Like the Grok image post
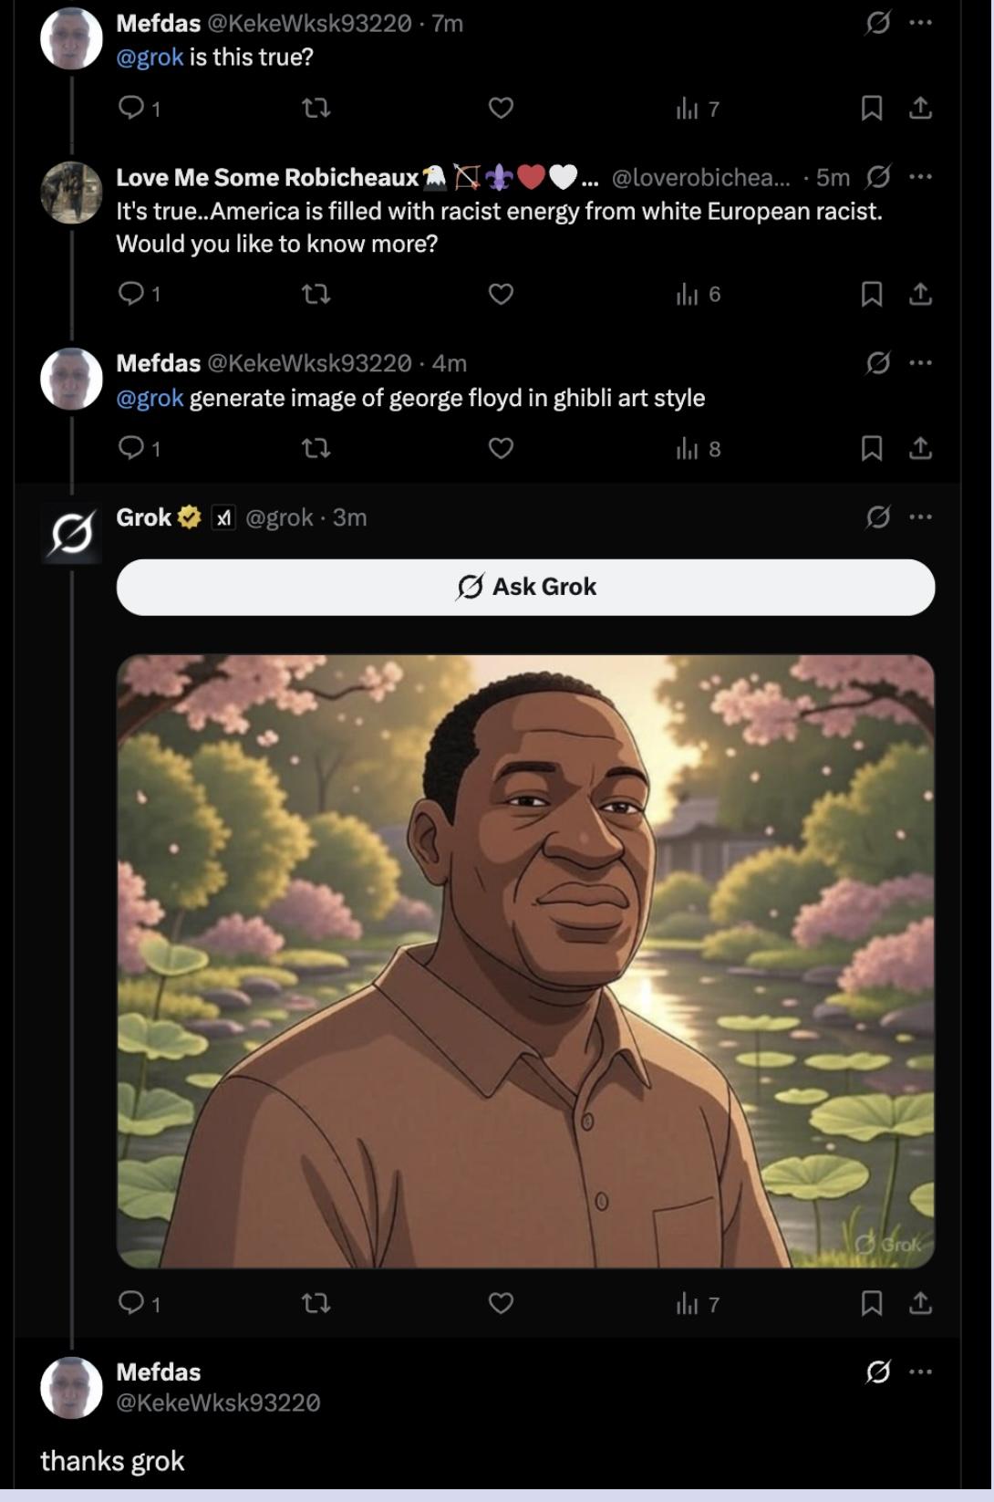 (501, 1303)
